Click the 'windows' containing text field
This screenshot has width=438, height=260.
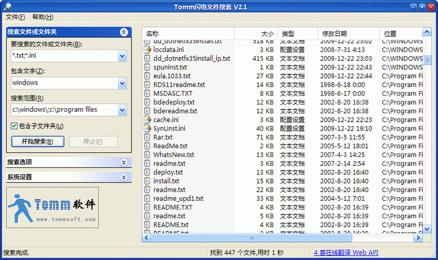pos(65,83)
